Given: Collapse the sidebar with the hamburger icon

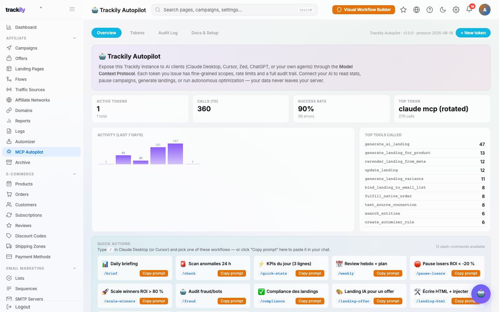Looking at the screenshot, I should 72,9.
